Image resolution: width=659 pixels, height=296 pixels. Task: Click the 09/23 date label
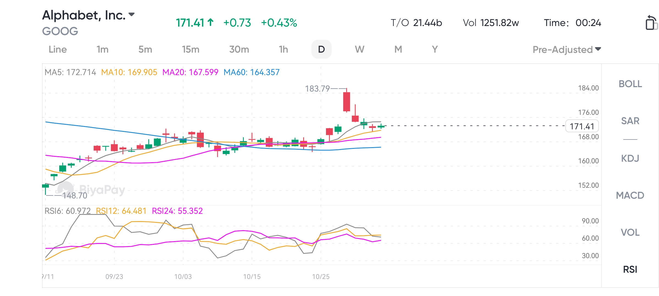click(114, 277)
